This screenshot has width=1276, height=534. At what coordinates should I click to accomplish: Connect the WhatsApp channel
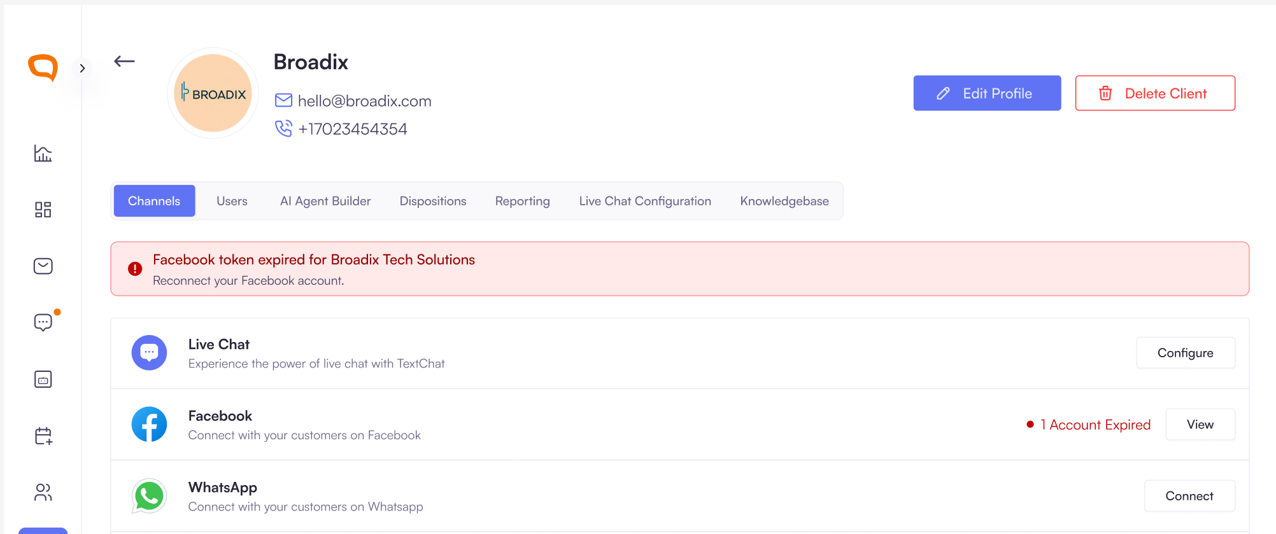(x=1189, y=496)
